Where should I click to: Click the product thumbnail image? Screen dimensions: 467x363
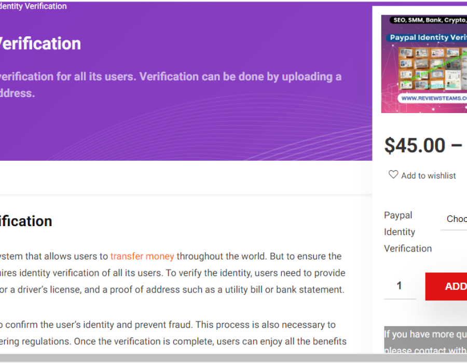point(424,64)
